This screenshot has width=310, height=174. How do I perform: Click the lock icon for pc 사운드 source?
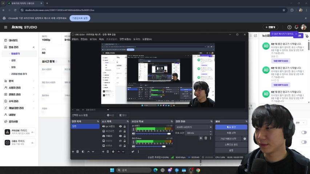pos(125,127)
